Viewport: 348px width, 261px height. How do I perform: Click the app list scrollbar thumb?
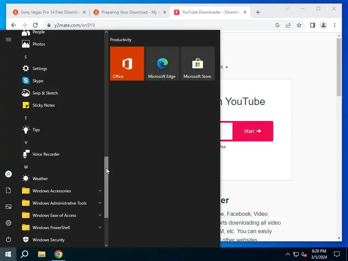click(x=106, y=187)
